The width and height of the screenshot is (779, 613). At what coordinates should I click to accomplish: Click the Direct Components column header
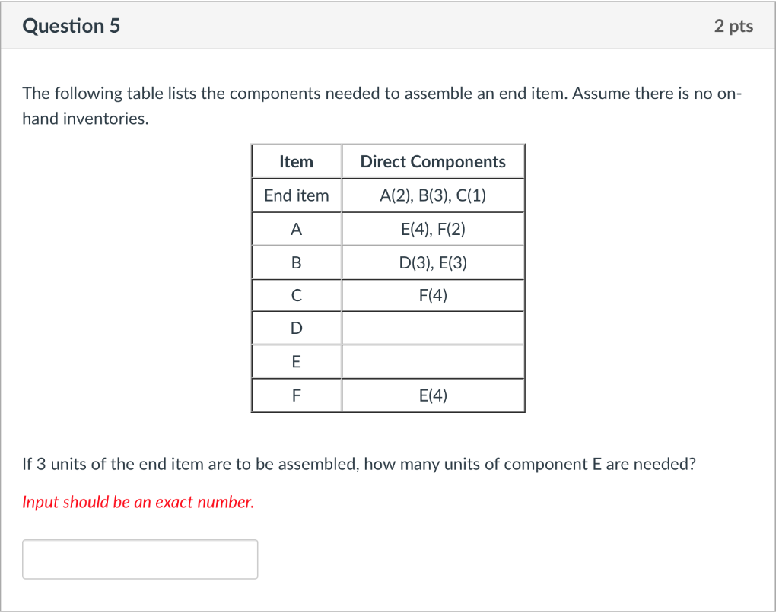pyautogui.click(x=433, y=161)
